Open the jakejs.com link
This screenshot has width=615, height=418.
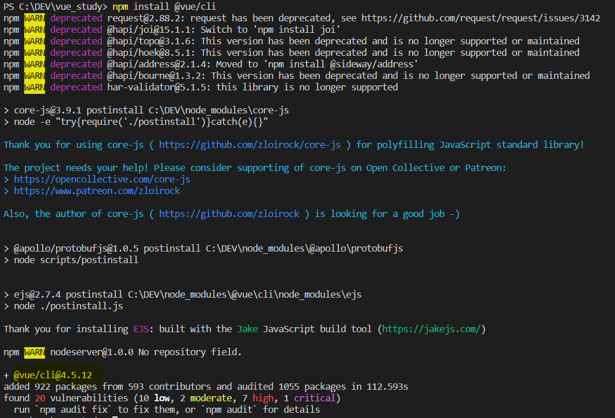point(431,329)
